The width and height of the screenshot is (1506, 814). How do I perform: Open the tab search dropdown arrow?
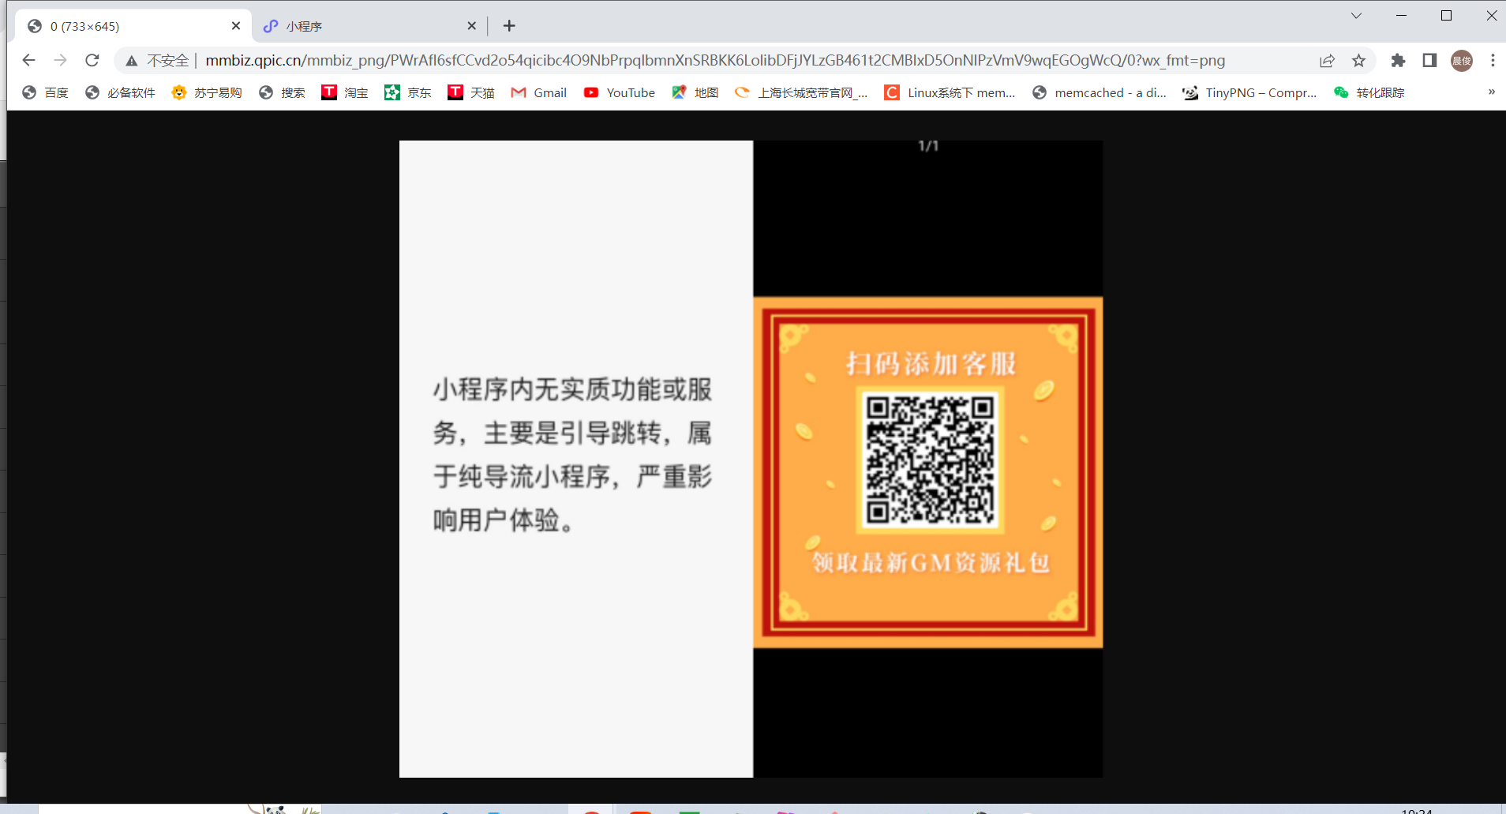tap(1356, 16)
